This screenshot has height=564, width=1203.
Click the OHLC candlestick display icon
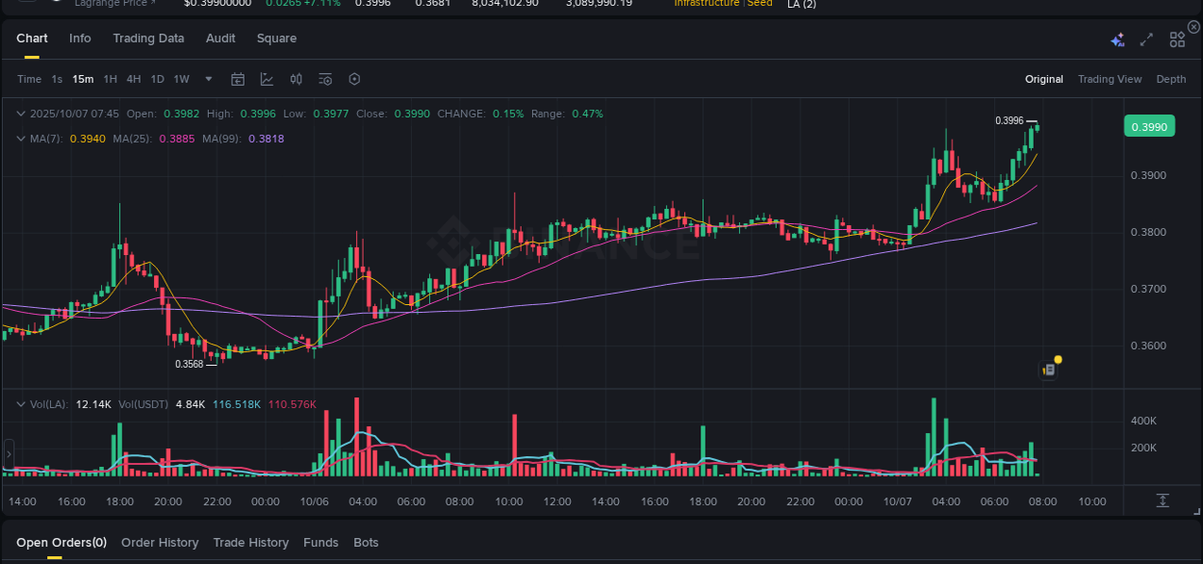point(296,79)
